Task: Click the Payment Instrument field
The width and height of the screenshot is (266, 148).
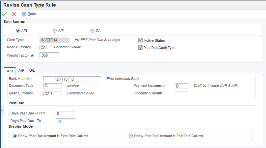Action: pos(181,86)
